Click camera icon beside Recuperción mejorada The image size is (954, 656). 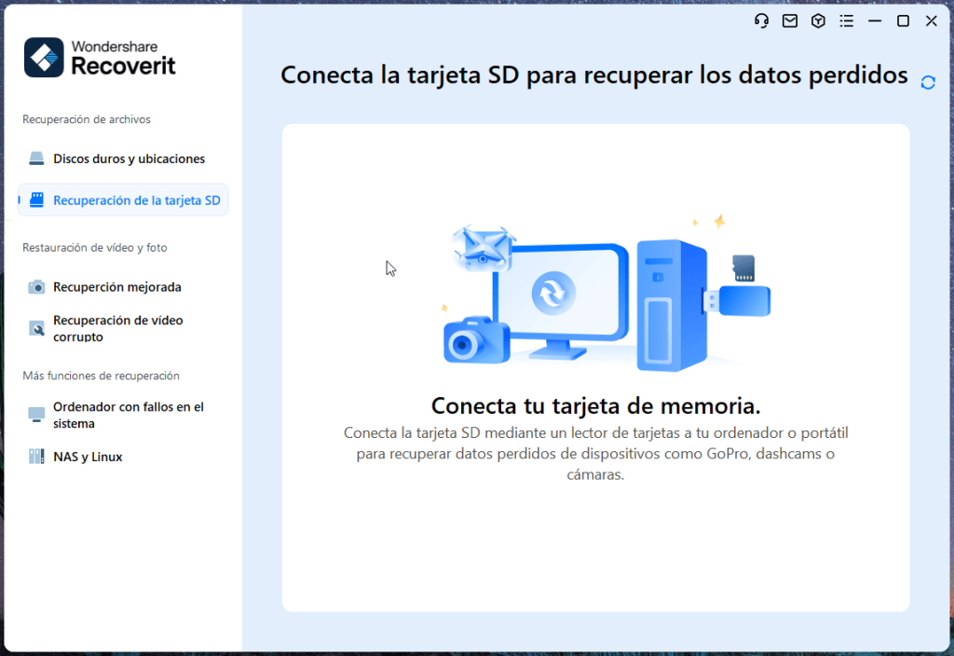[x=36, y=287]
